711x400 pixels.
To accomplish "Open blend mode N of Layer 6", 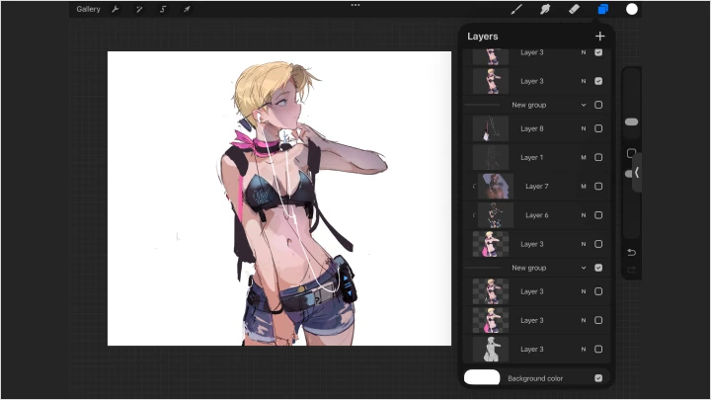I will (x=584, y=215).
